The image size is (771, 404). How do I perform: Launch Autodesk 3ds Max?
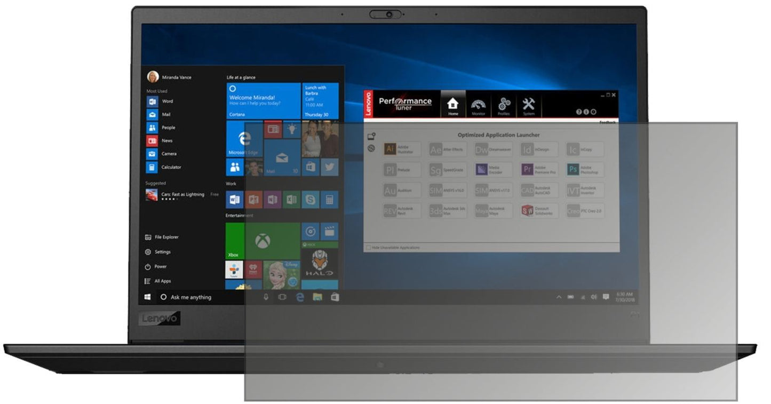coord(448,210)
